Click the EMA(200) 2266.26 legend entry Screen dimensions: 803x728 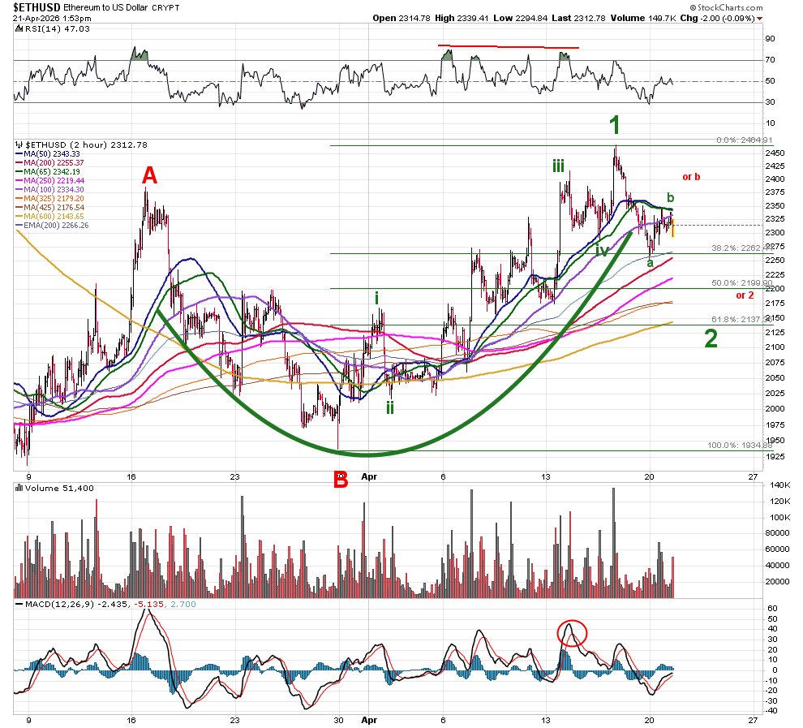pos(52,226)
